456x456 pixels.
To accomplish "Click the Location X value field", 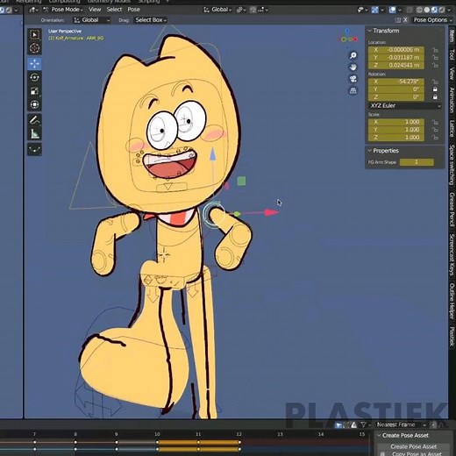I will tap(396, 50).
